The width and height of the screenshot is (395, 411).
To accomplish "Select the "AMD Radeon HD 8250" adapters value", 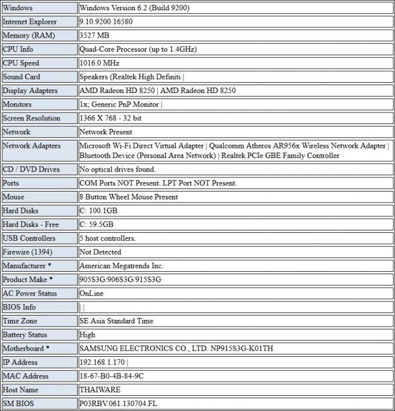I will click(x=157, y=91).
